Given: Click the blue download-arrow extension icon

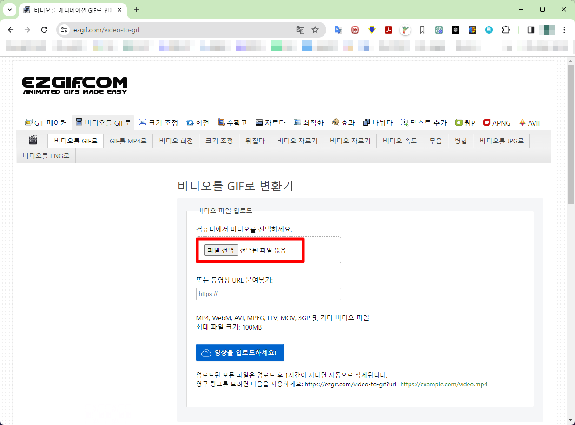Looking at the screenshot, I should click(x=372, y=30).
